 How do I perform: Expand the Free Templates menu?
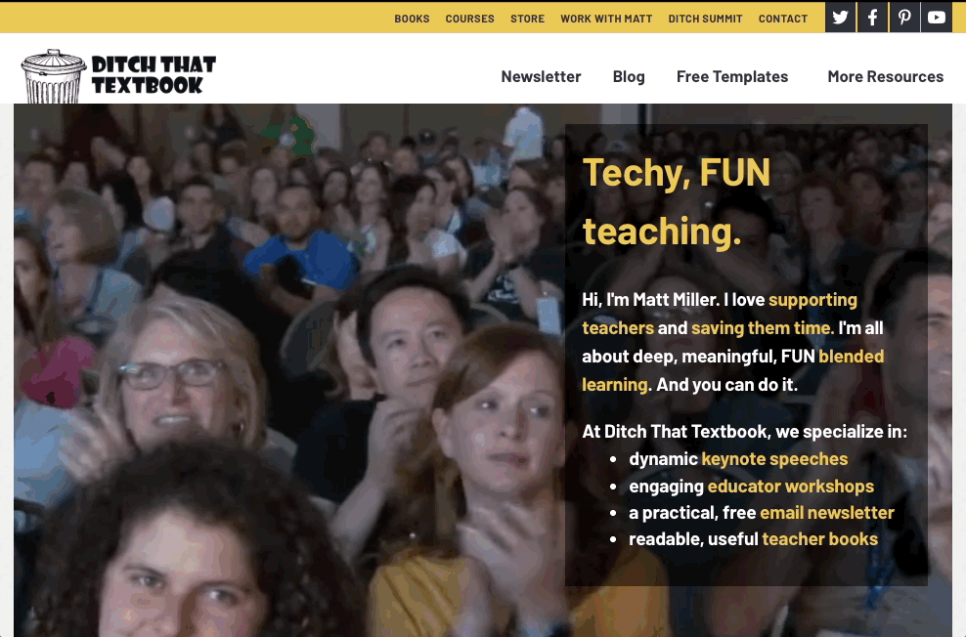pyautogui.click(x=732, y=76)
